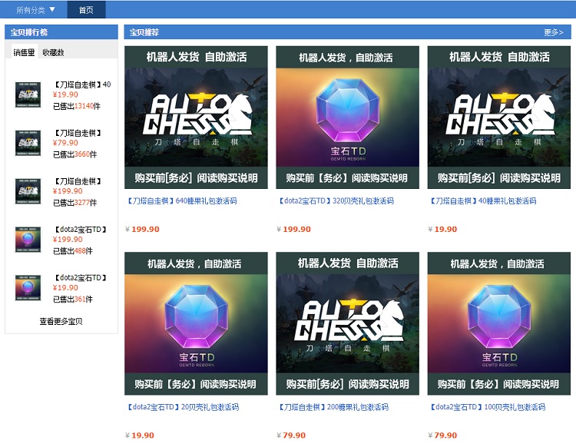Click ranking title above 已售出361件
This screenshot has width=576, height=447.
coord(81,278)
